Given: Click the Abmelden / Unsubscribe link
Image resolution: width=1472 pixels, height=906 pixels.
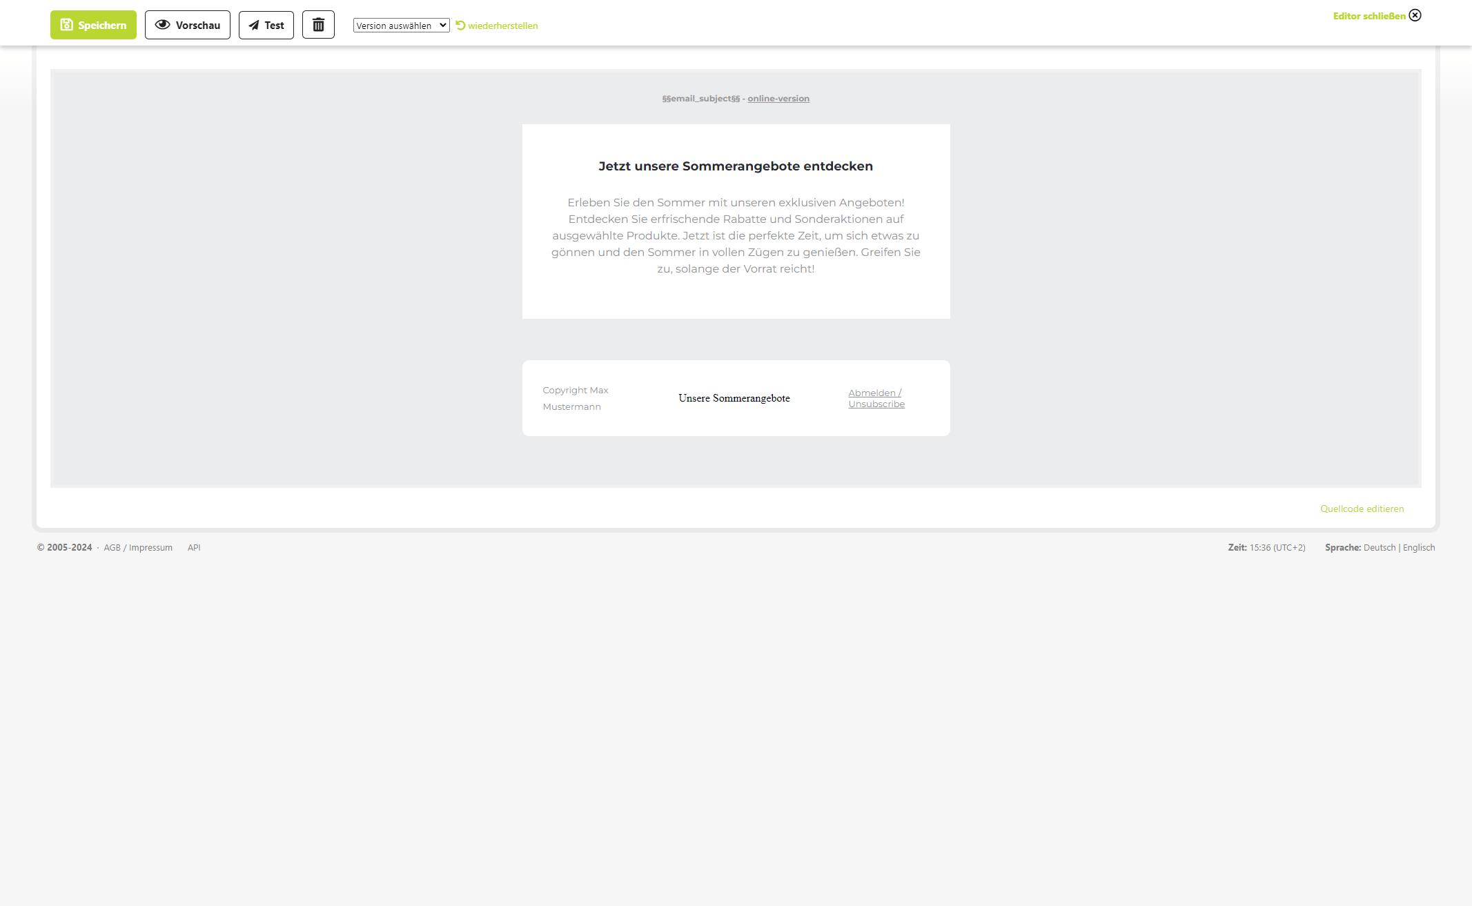Looking at the screenshot, I should (876, 398).
